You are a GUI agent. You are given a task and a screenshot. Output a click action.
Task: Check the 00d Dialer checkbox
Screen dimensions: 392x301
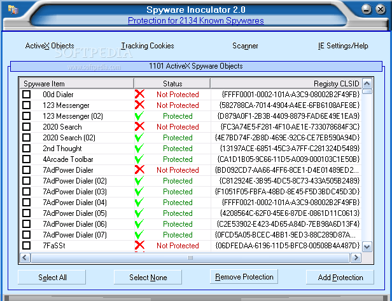[x=27, y=94]
